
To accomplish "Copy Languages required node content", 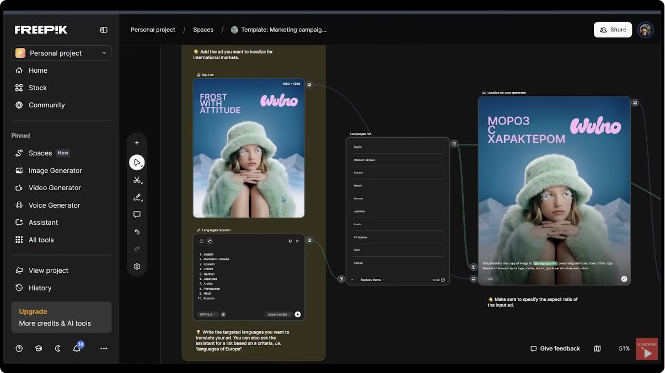I will (x=290, y=241).
